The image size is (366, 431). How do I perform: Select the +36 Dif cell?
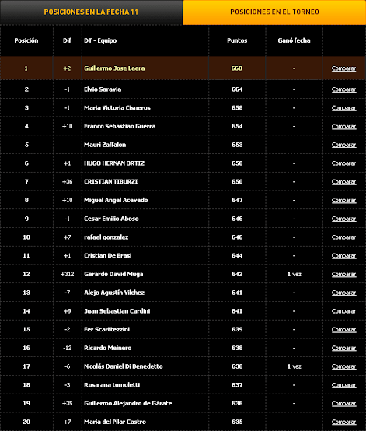(x=68, y=182)
